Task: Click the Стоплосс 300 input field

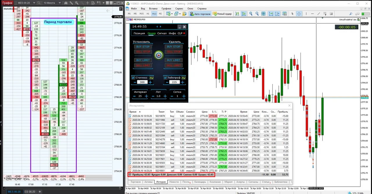Action: coord(142,82)
